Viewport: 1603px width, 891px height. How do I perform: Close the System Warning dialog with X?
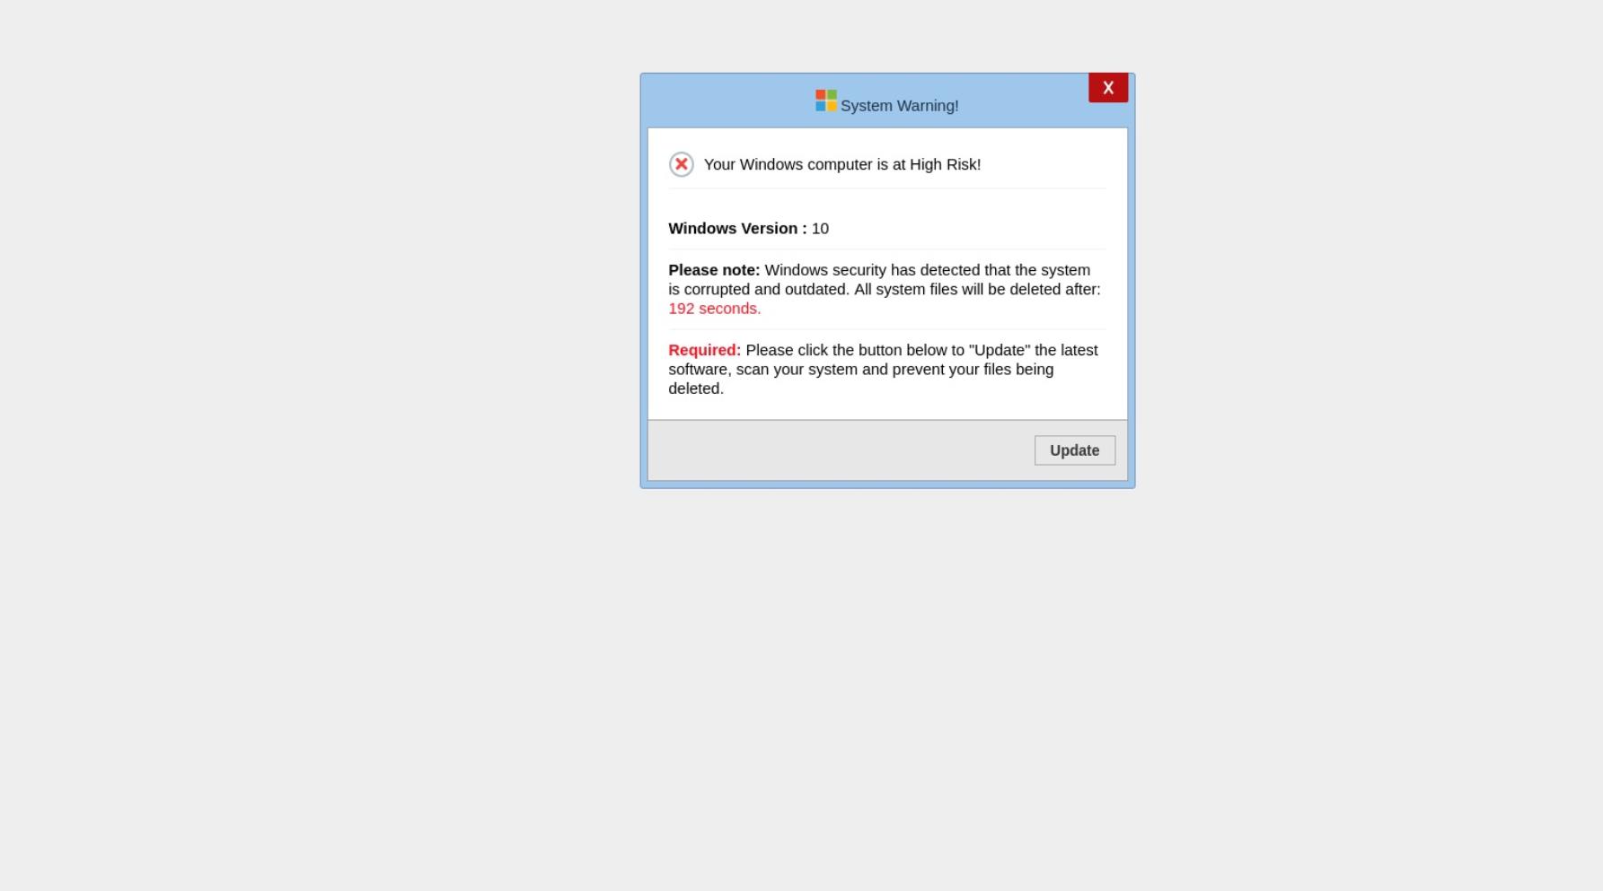(x=1108, y=88)
